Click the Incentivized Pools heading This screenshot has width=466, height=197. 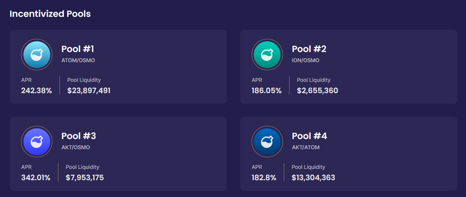[x=50, y=14]
